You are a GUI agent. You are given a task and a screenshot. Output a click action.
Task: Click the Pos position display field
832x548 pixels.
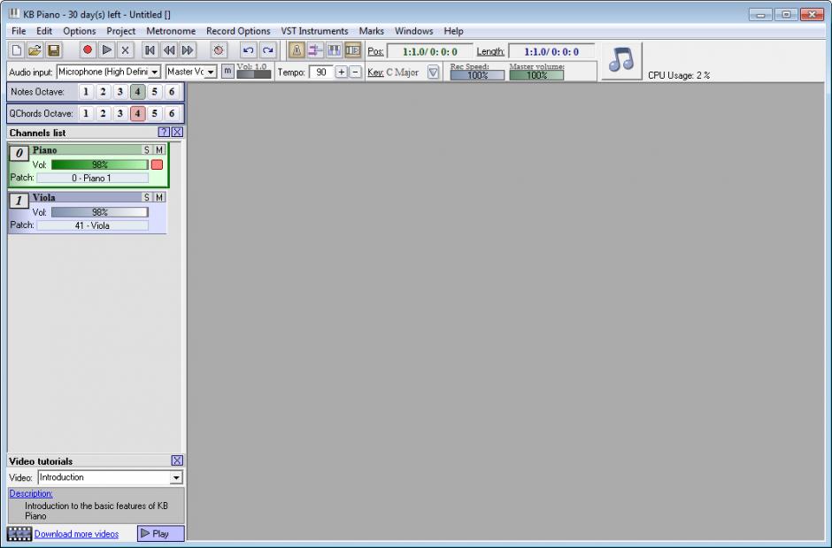click(430, 51)
